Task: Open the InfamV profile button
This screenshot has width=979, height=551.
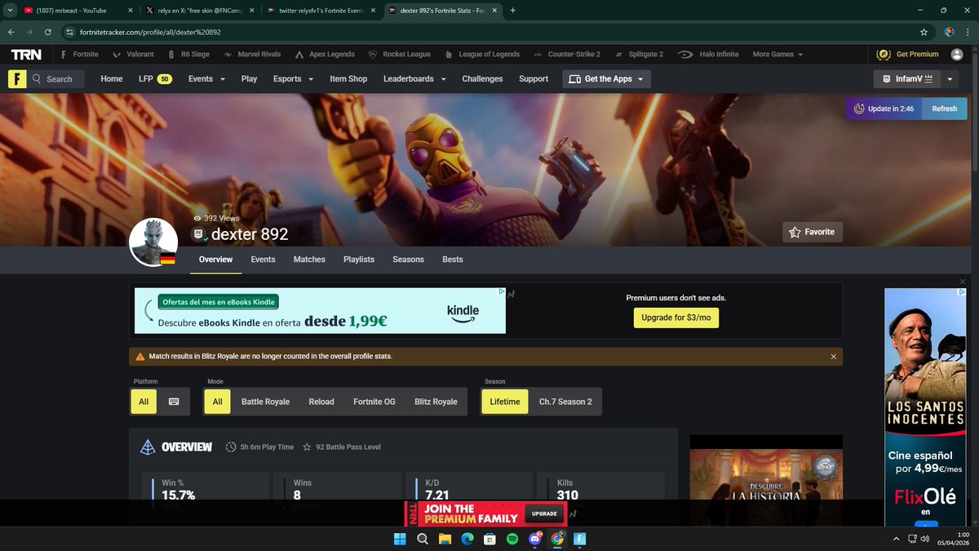Action: tap(906, 79)
